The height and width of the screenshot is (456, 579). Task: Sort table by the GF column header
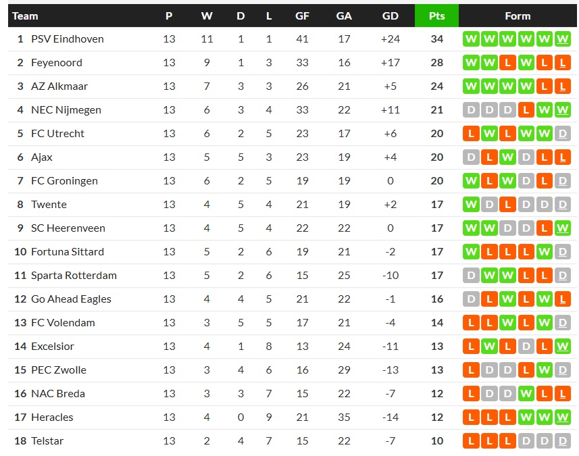pyautogui.click(x=302, y=16)
